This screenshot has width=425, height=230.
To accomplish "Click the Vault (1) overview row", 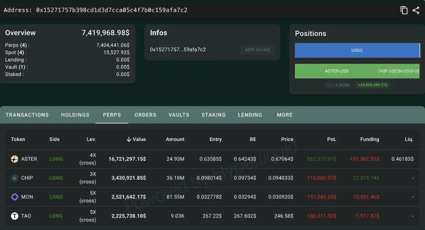I will pos(67,67).
